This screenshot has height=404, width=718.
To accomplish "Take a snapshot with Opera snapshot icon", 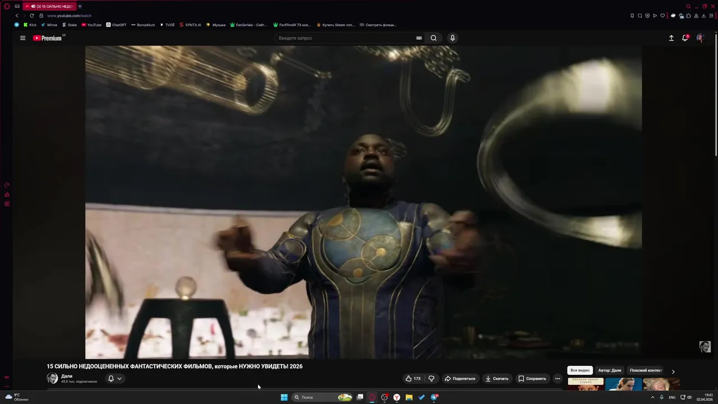I will [640, 16].
